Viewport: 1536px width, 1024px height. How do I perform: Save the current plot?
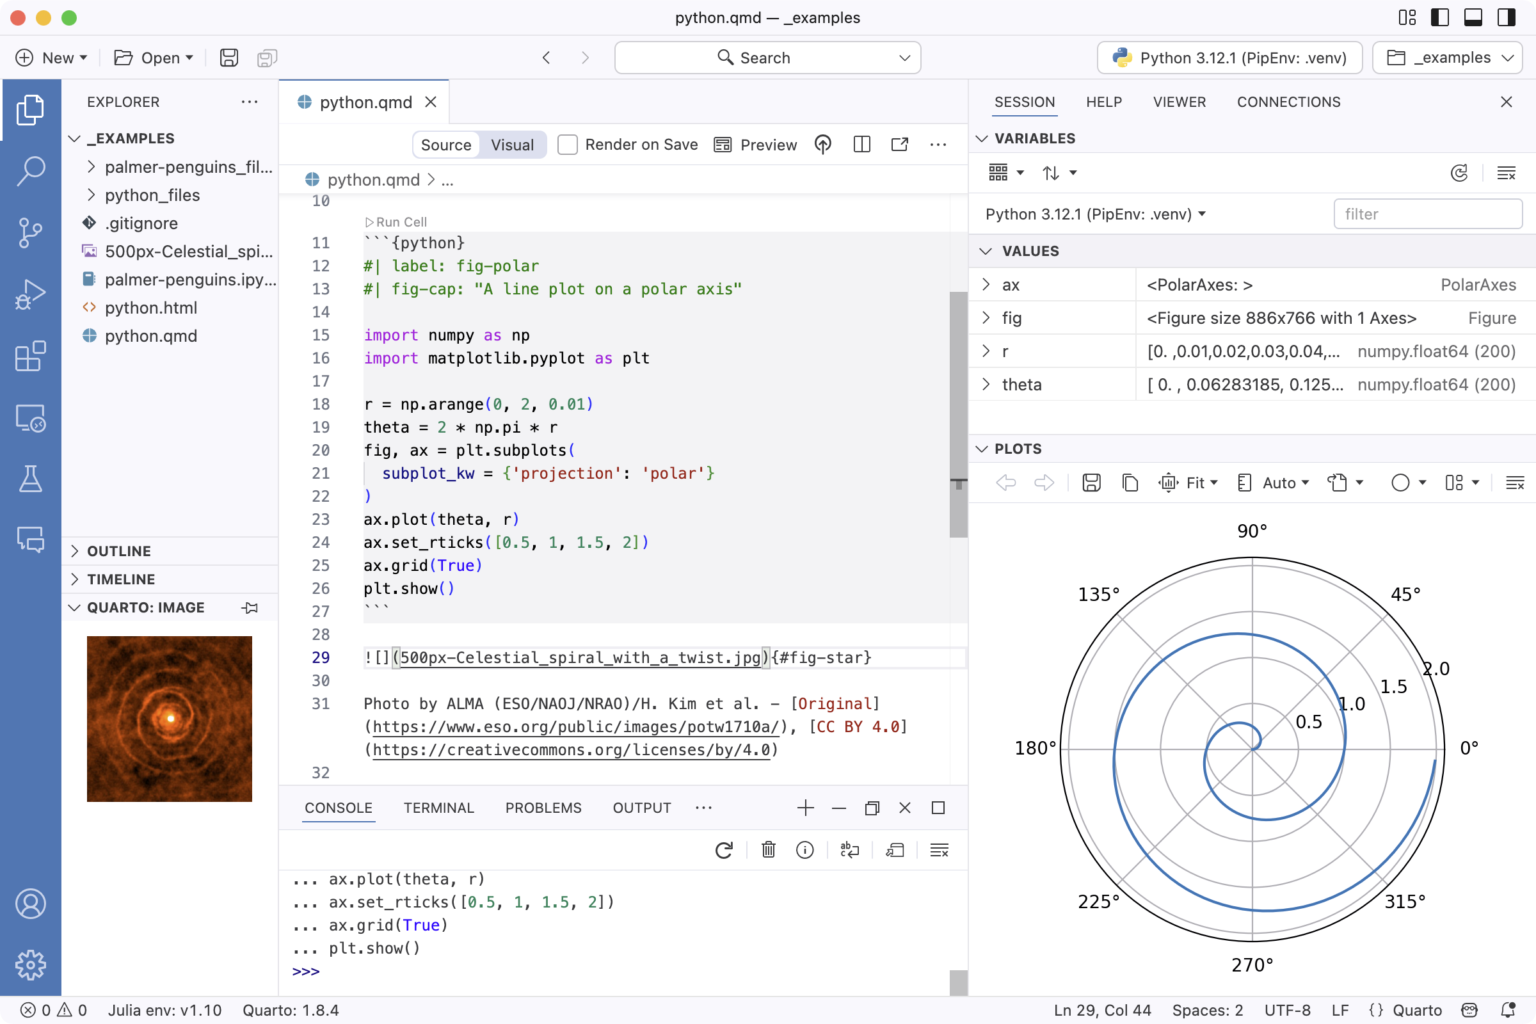(x=1091, y=482)
